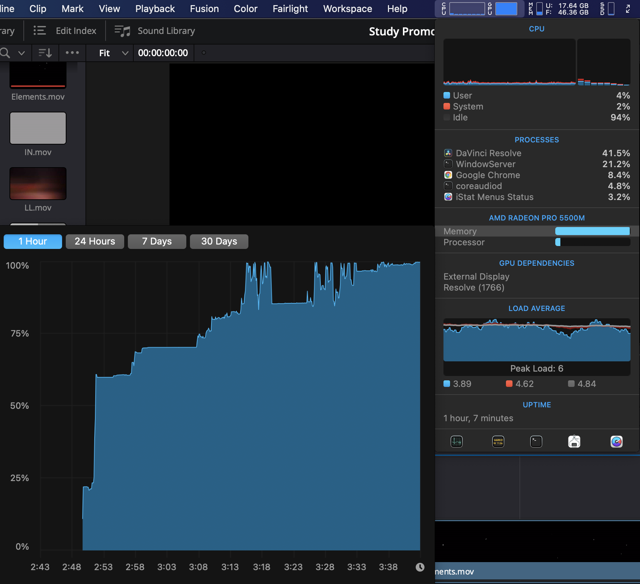This screenshot has width=640, height=584.
Task: Open System Information caliper icon
Action: pyautogui.click(x=574, y=442)
